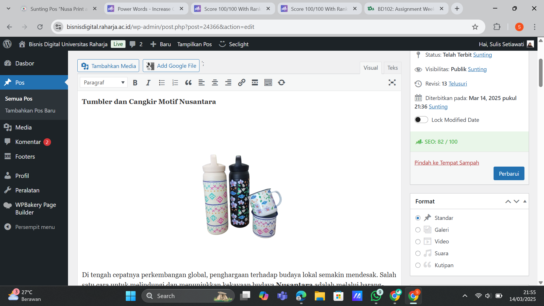Click the taskbar Search box
The height and width of the screenshot is (306, 544).
coord(188,296)
